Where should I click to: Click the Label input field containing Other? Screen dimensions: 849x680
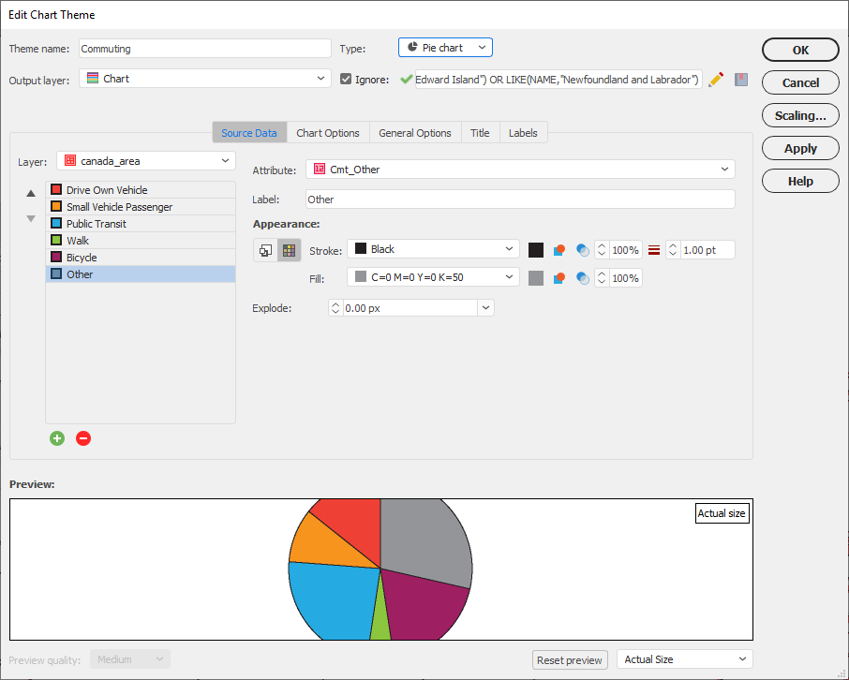pyautogui.click(x=520, y=200)
